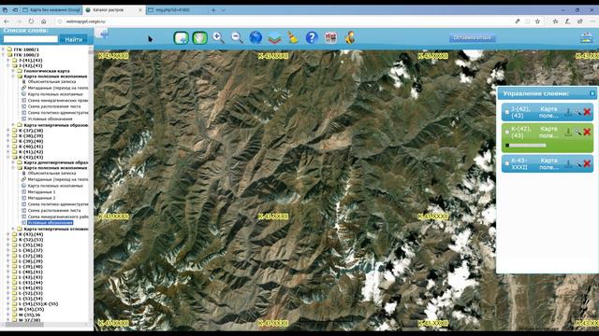This screenshot has height=336, width=599.
Task: Open Метаданные 1 tree item
Action: click(x=41, y=192)
